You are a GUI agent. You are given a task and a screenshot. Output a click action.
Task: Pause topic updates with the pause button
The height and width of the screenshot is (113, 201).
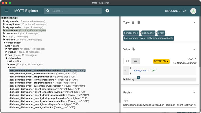coord(107,11)
